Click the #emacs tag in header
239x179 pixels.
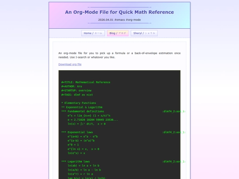[x=119, y=20]
